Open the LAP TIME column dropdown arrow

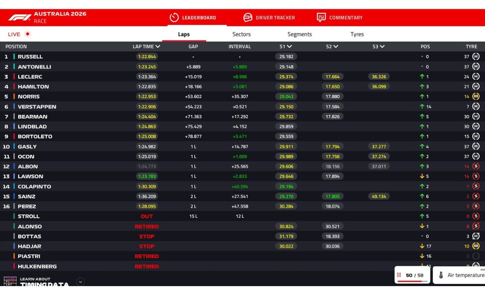(x=158, y=47)
